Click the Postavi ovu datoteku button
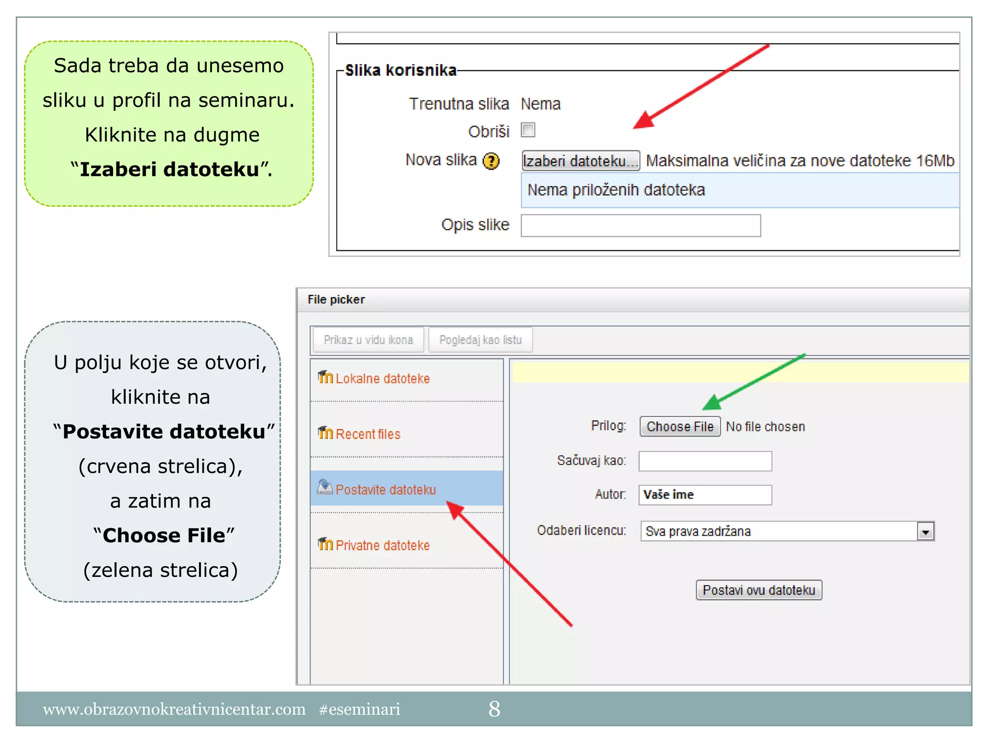 (758, 590)
